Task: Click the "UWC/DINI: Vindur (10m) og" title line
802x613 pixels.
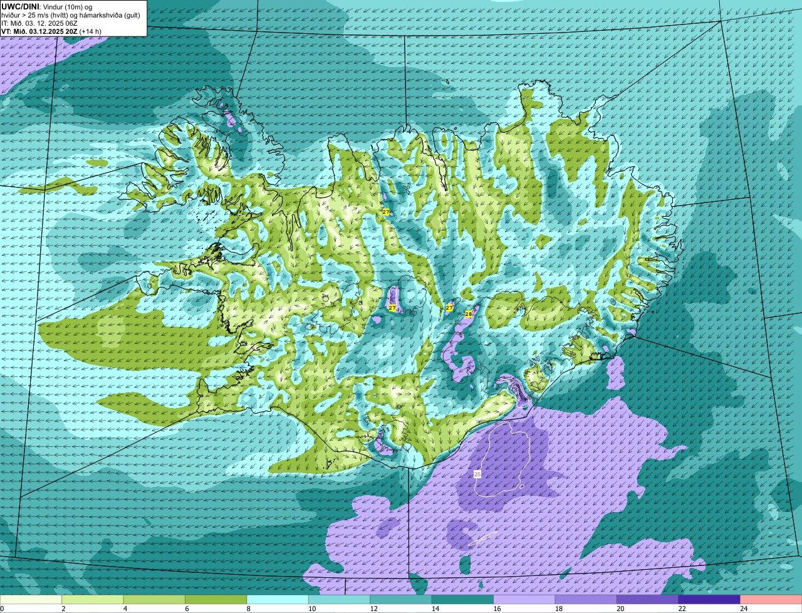Action: (47, 6)
